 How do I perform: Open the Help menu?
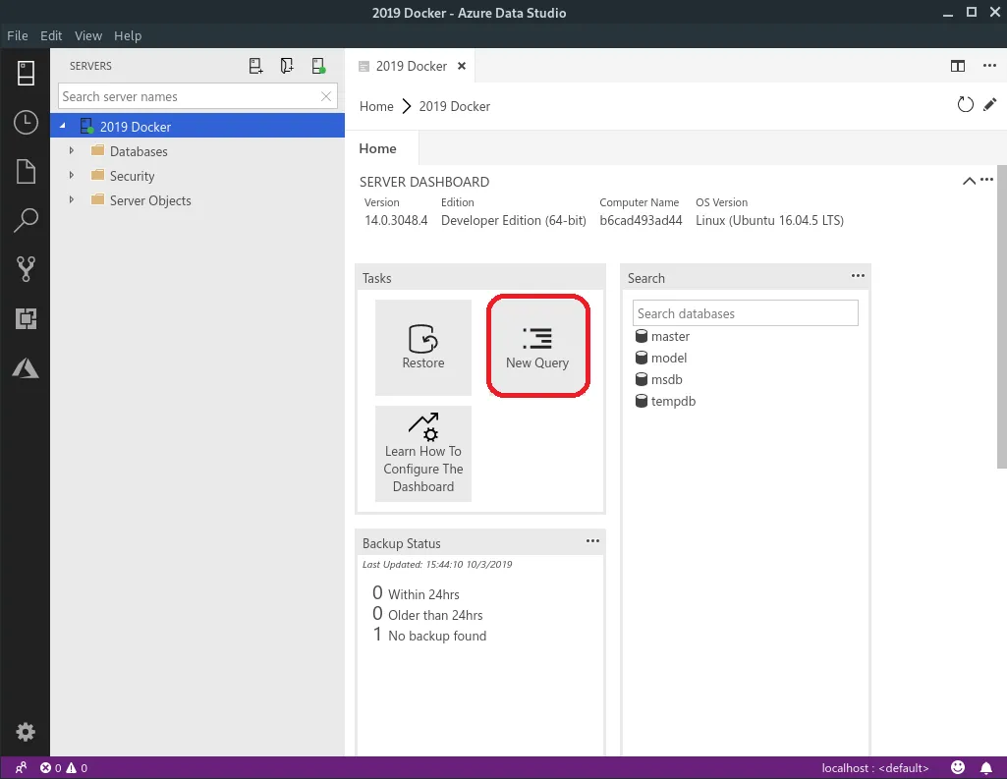click(128, 36)
